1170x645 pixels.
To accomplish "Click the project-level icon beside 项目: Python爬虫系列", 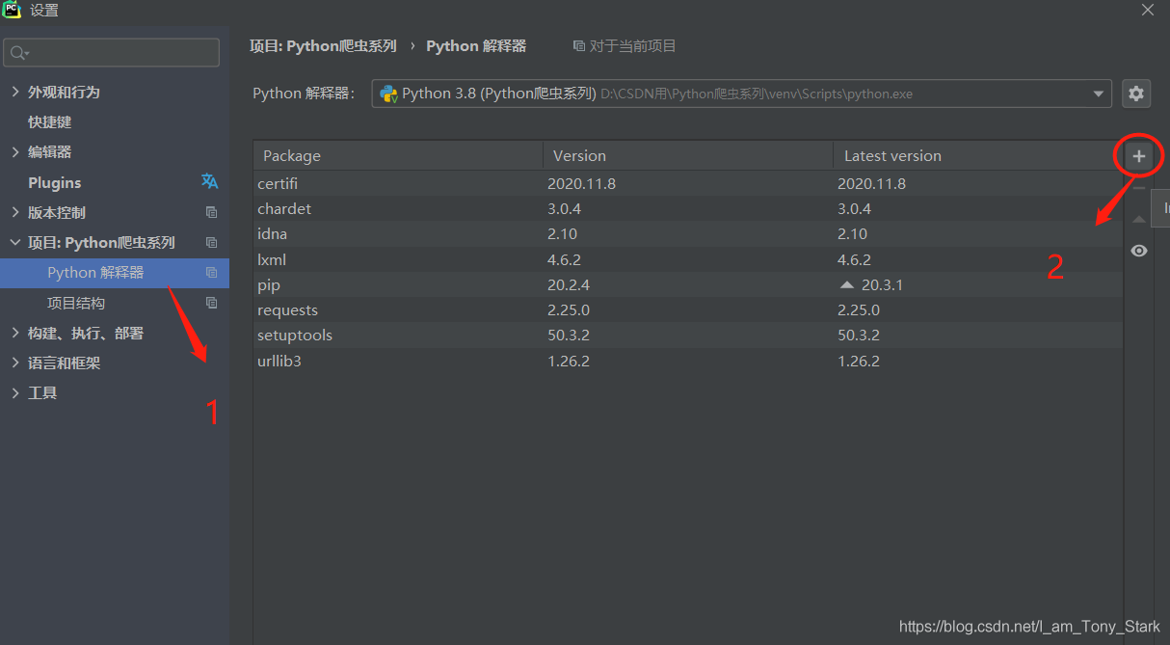I will (211, 242).
